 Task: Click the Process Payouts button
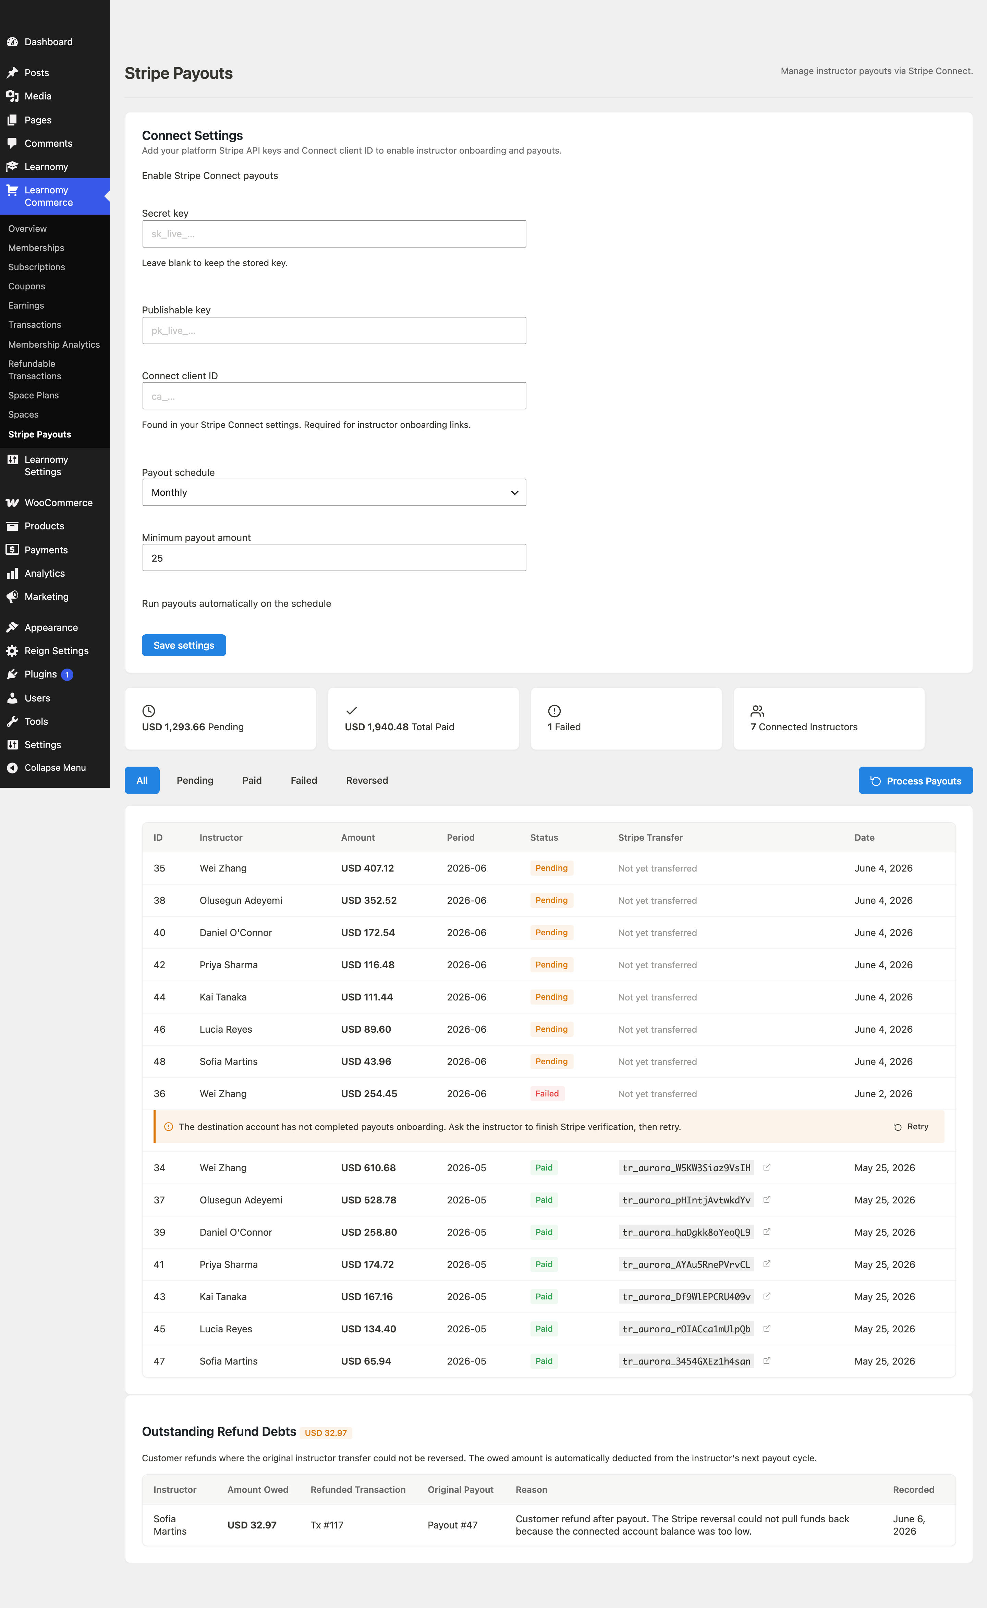(916, 781)
